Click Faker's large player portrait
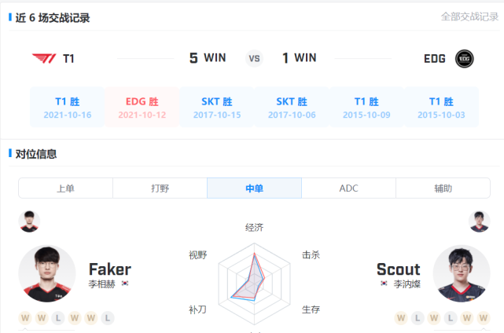Screen dimensions: 504x333 point(47,274)
